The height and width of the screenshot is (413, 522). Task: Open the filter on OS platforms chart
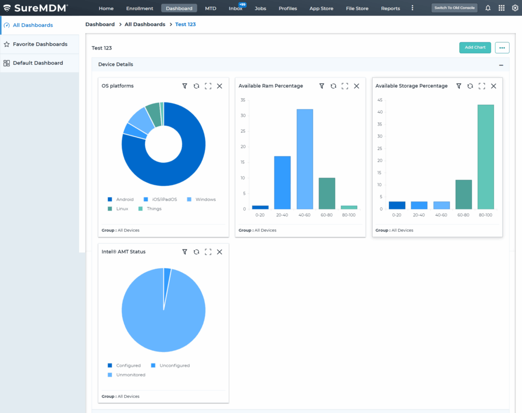click(x=185, y=86)
